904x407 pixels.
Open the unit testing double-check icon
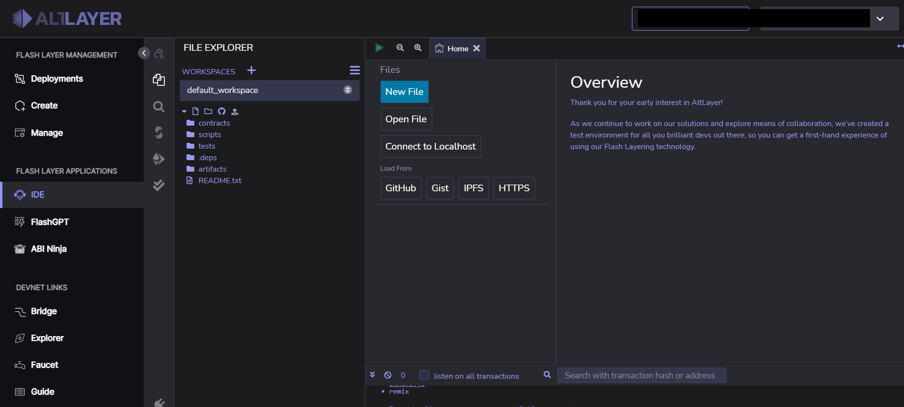(x=159, y=185)
